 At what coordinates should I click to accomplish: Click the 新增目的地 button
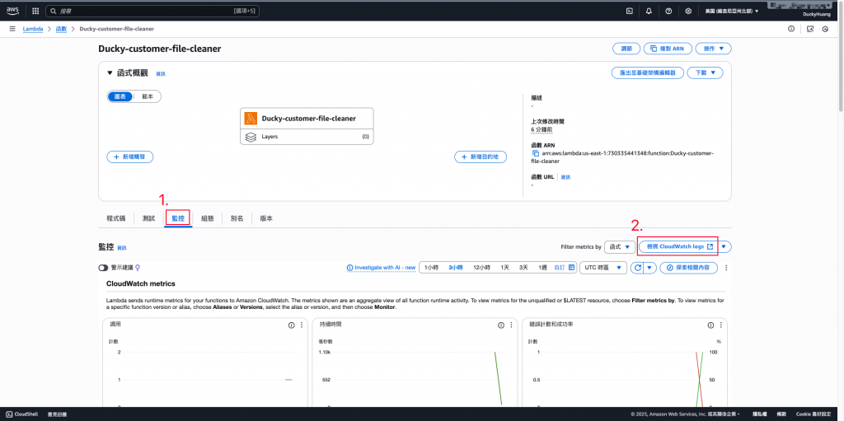click(x=481, y=157)
